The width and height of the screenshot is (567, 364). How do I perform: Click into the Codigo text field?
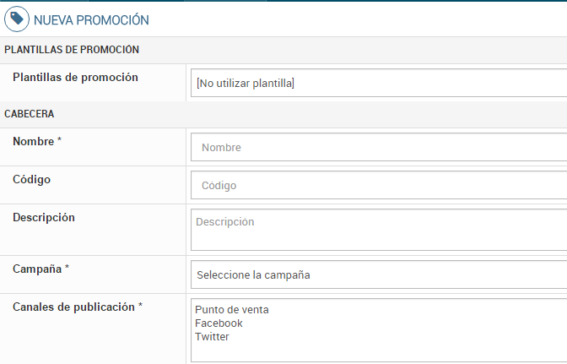(378, 185)
